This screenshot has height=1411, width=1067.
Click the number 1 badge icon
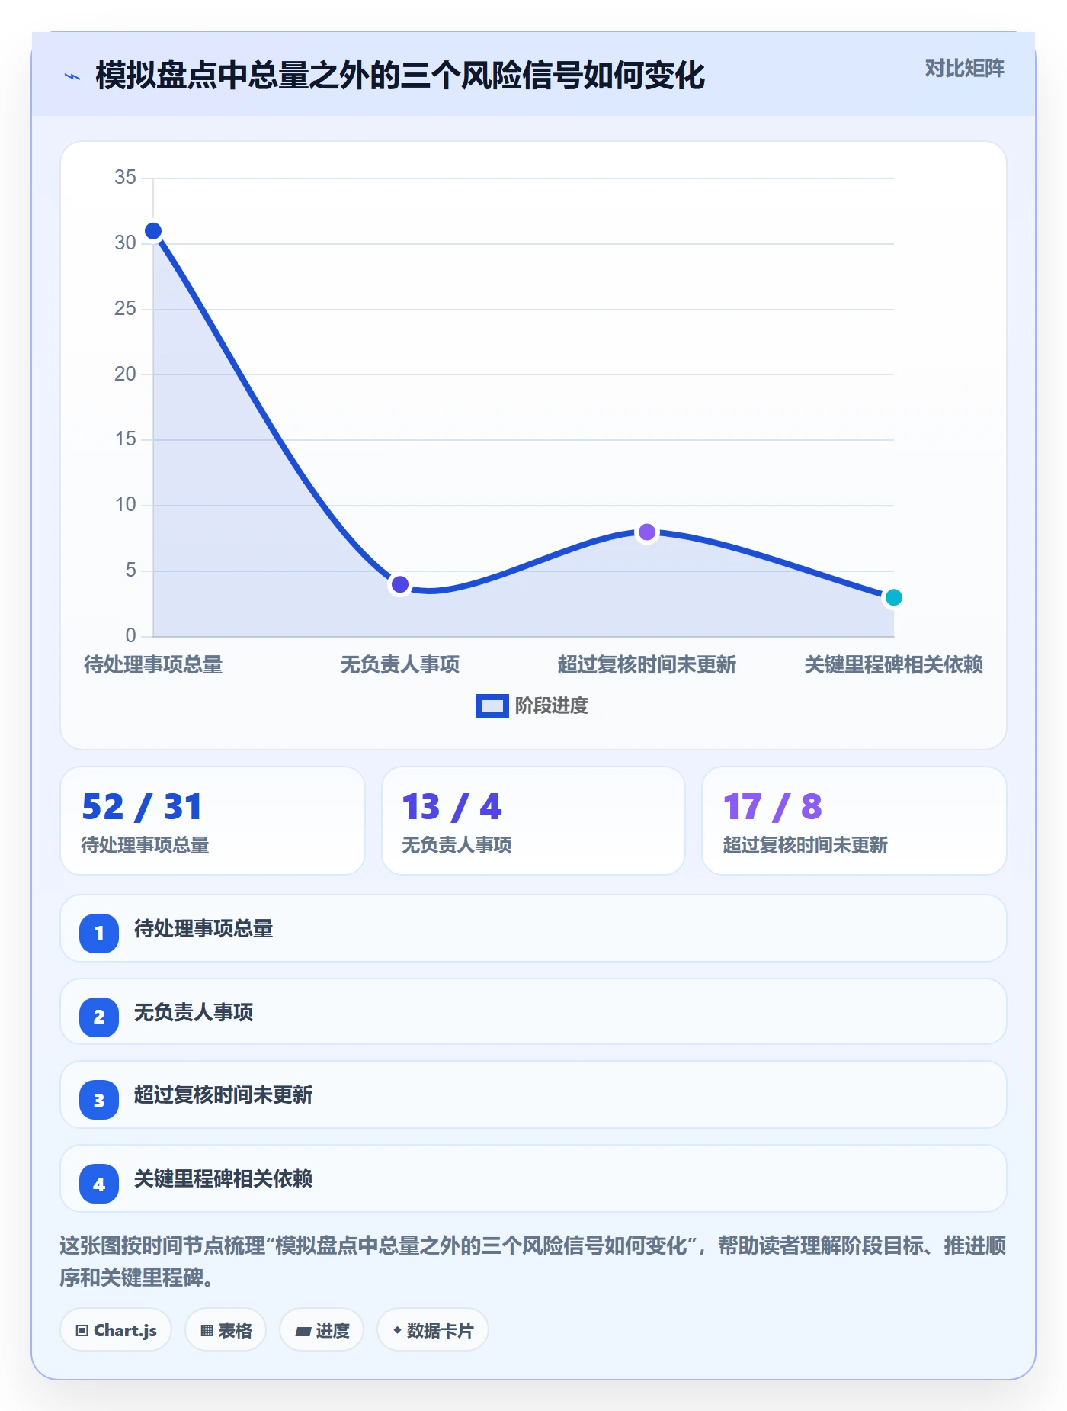[99, 933]
